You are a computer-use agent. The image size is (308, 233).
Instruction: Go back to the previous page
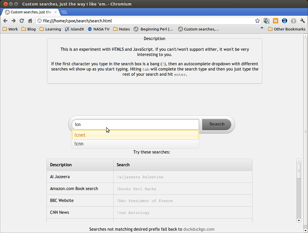tap(5, 21)
